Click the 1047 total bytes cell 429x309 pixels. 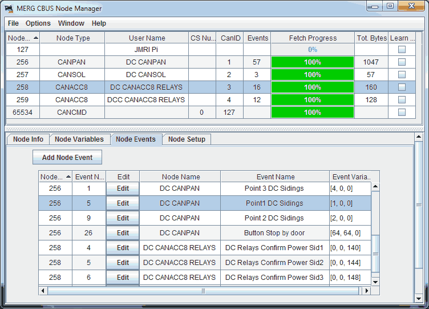371,62
